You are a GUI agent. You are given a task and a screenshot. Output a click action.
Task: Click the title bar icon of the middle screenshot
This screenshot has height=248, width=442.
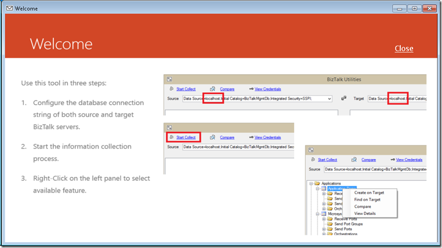tap(170, 128)
